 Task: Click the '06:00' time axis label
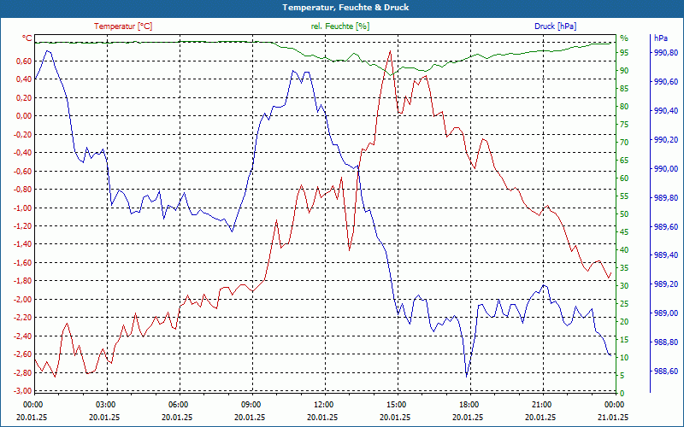(178, 404)
